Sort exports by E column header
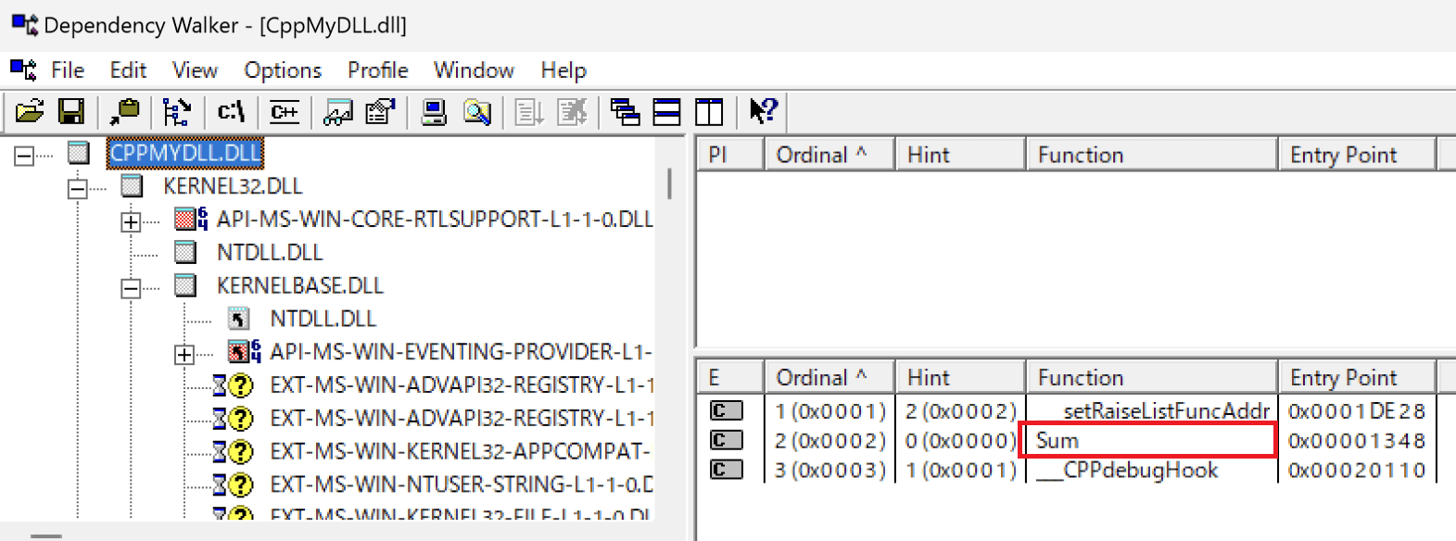The width and height of the screenshot is (1456, 541). tap(730, 377)
